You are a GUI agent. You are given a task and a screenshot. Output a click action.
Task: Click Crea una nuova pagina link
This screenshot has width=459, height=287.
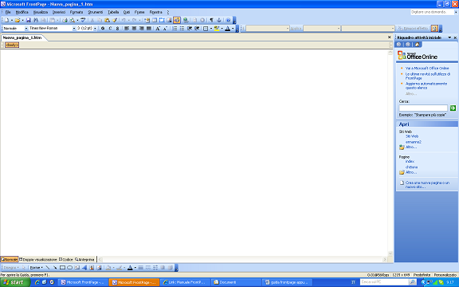[427, 185]
